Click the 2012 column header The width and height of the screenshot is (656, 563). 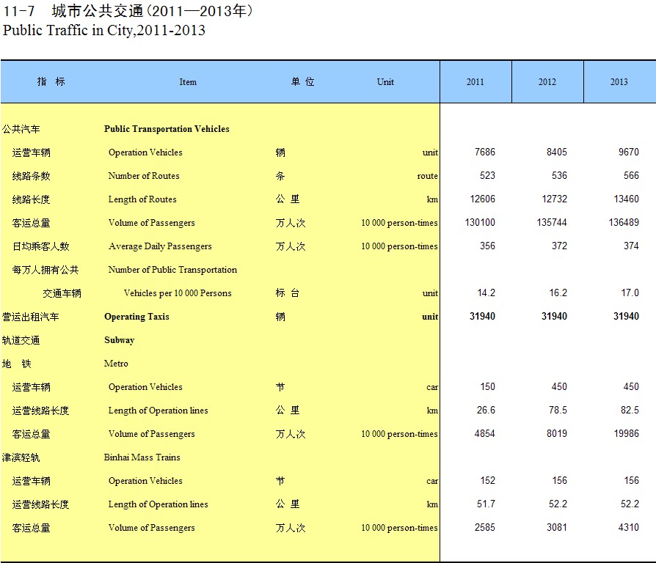547,82
